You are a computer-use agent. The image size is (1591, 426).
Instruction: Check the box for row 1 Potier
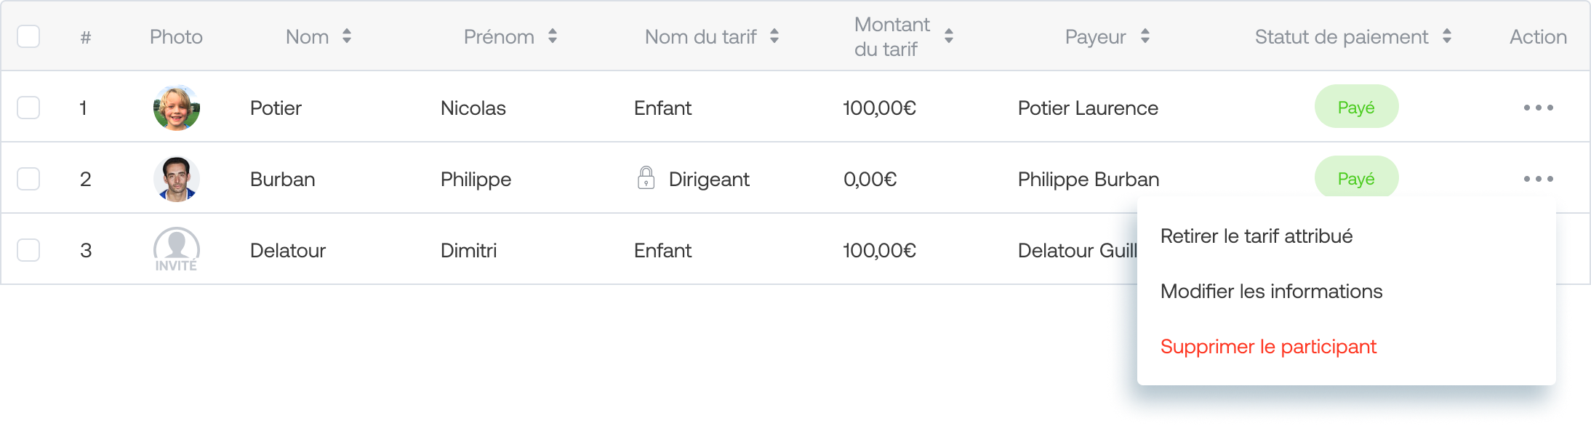tap(28, 108)
